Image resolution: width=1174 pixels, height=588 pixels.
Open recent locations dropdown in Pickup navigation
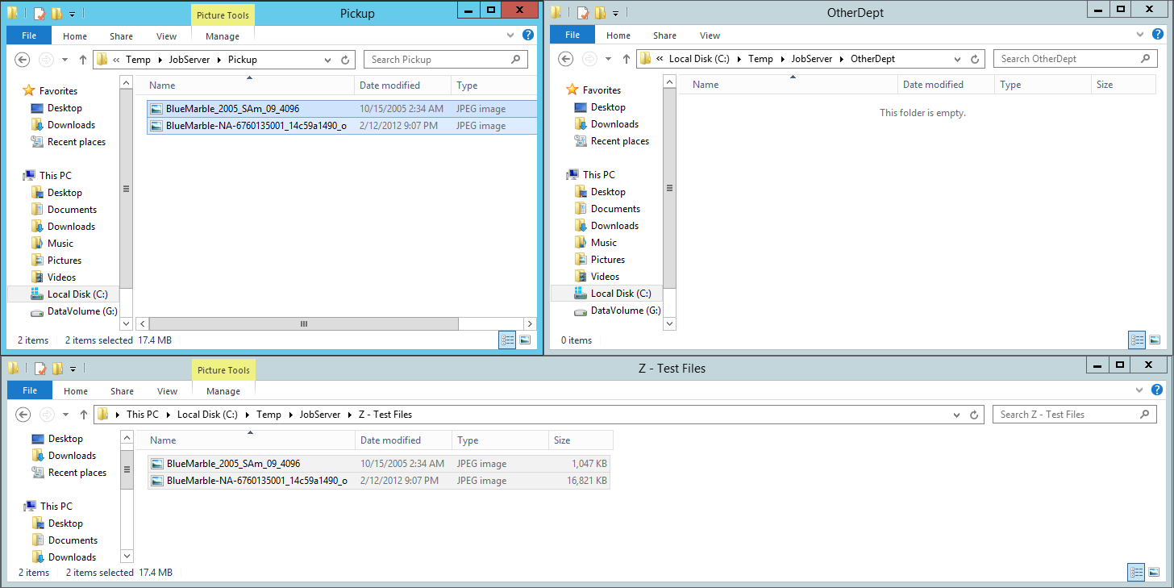64,60
